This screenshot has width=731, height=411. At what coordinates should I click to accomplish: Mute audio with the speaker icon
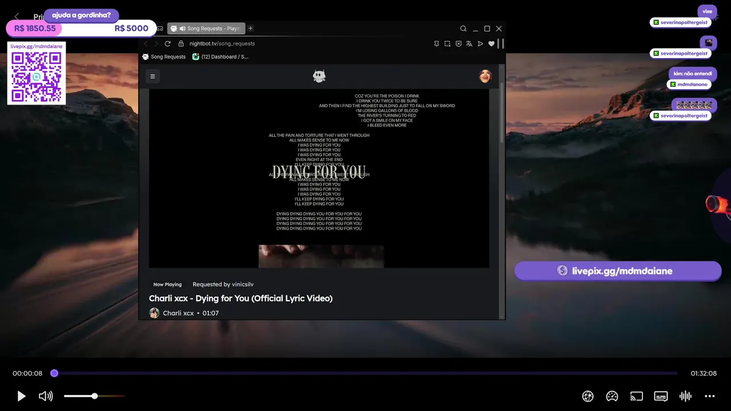(46, 396)
